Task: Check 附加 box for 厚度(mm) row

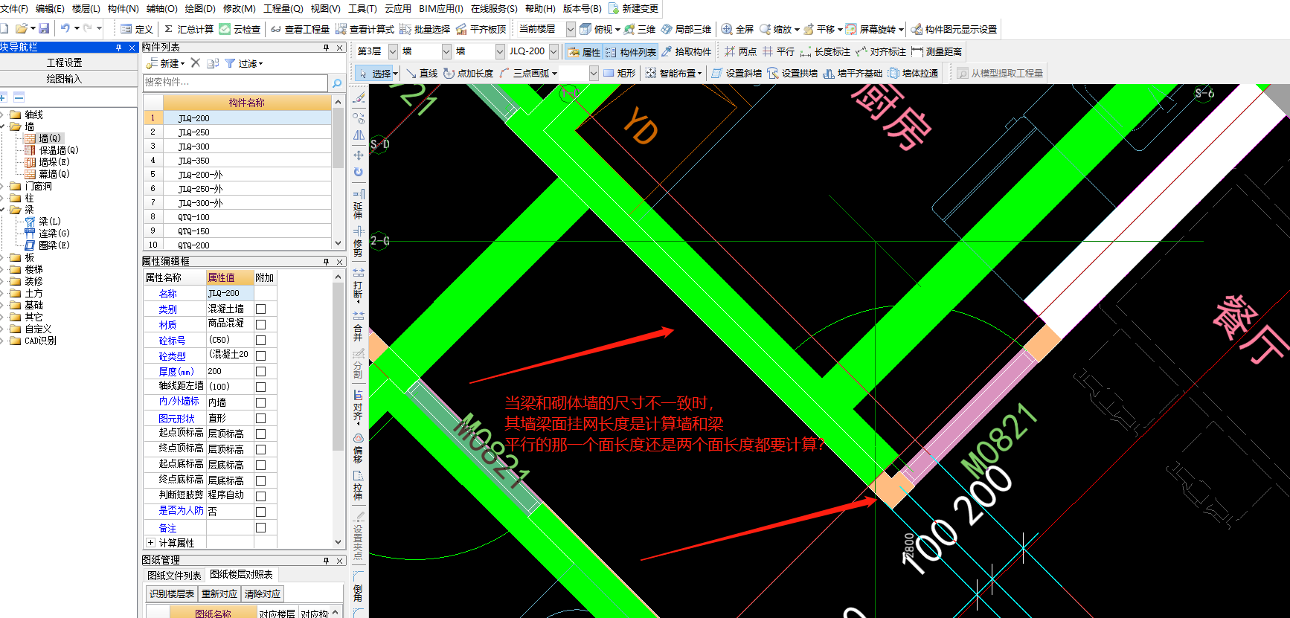Action: [260, 371]
